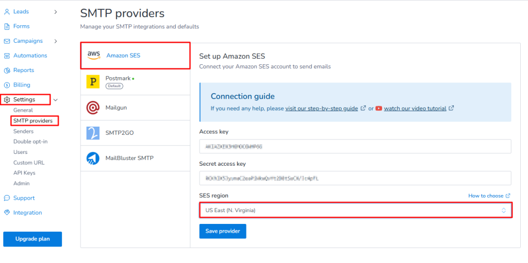Expand the Leads submenu chevron

56,12
